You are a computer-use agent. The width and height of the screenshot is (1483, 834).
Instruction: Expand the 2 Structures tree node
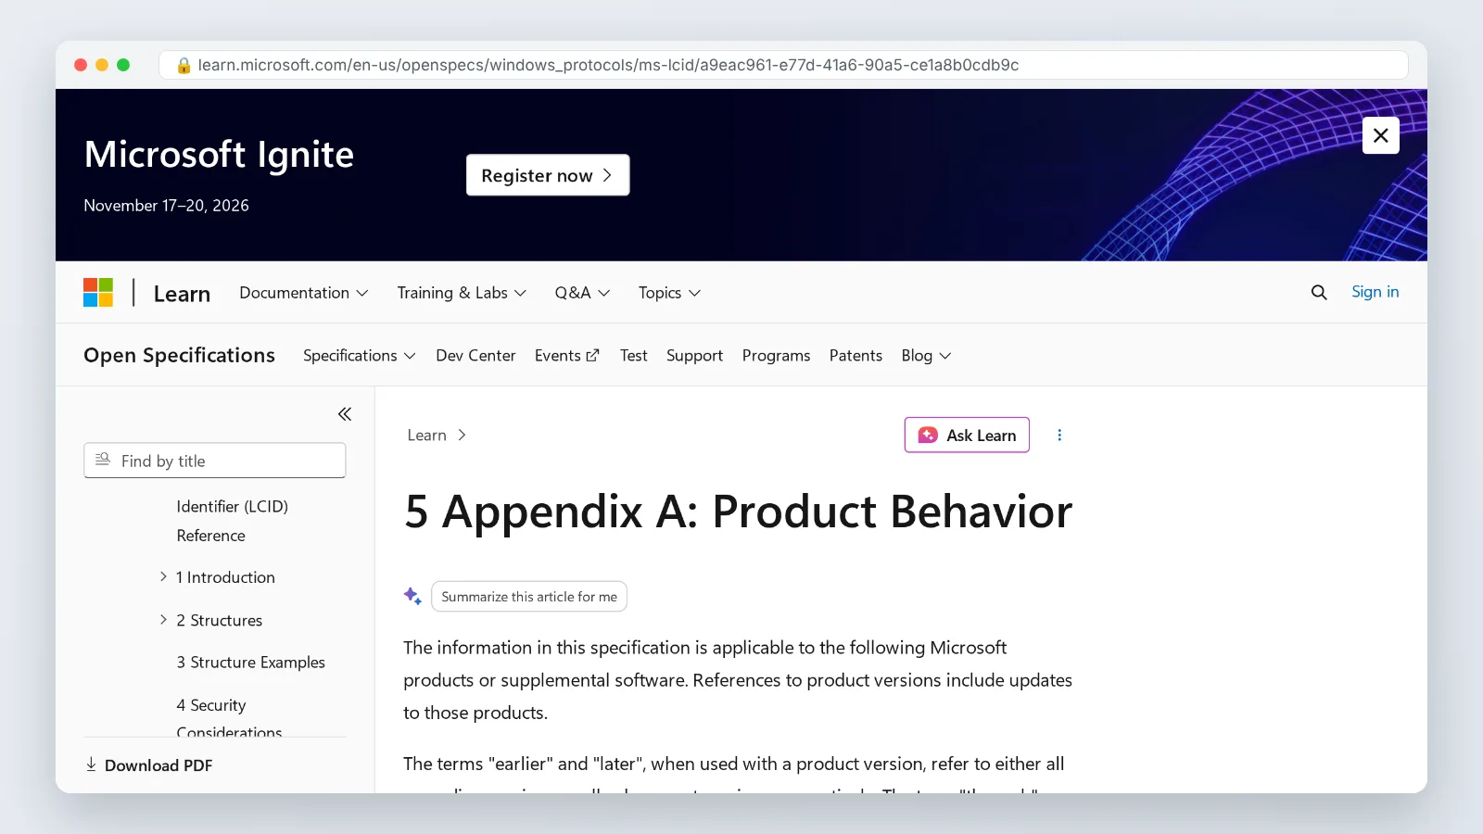click(163, 619)
